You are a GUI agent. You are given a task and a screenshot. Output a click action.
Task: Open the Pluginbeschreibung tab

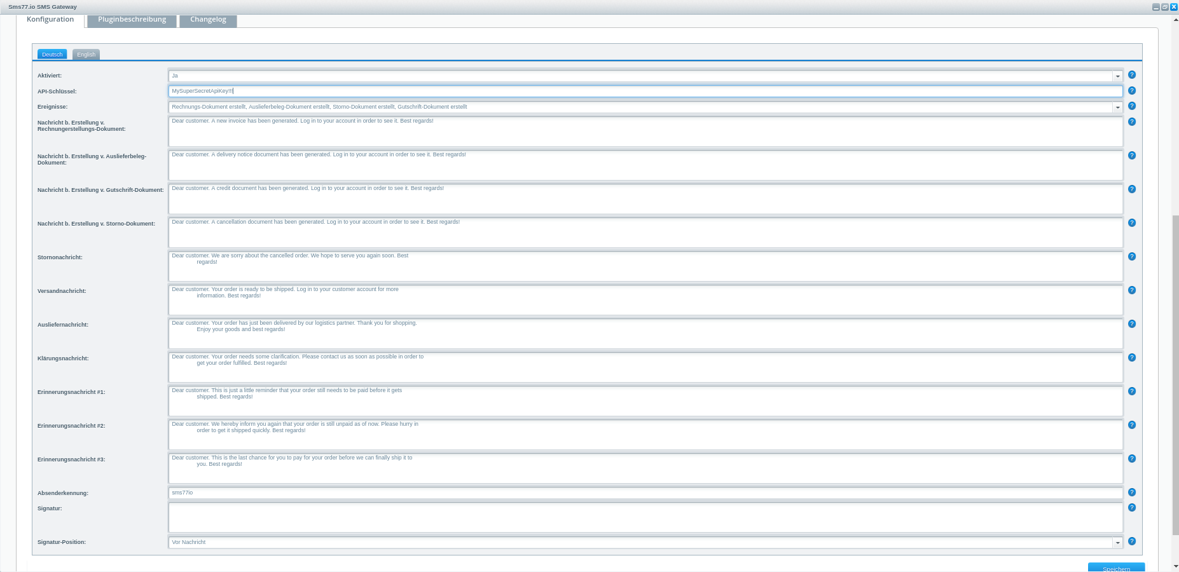(x=132, y=20)
